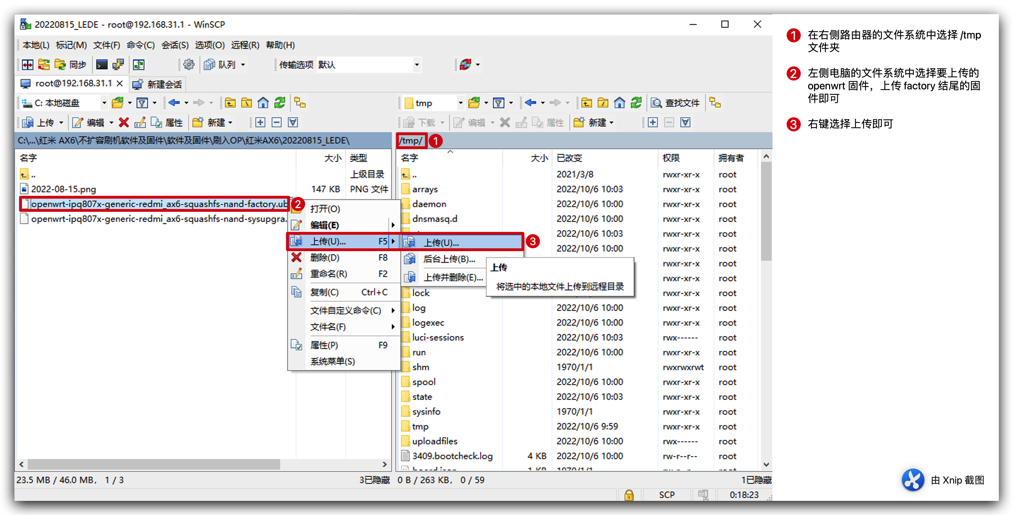The image size is (1013, 515).
Task: Open the 传输选项 默认 combo box
Action: [x=369, y=65]
